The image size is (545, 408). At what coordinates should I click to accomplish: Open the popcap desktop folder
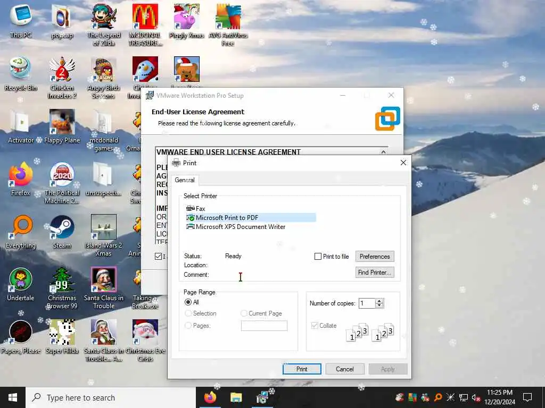tap(62, 21)
